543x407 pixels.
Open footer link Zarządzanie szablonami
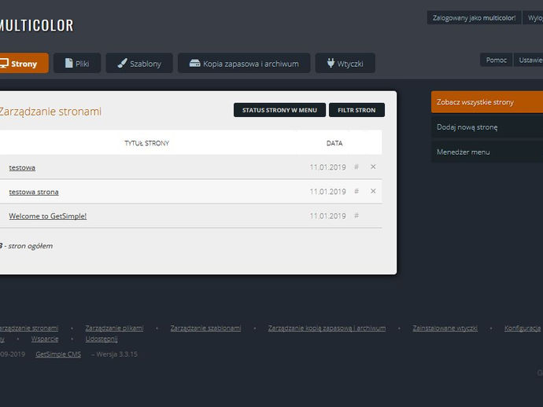click(x=205, y=328)
